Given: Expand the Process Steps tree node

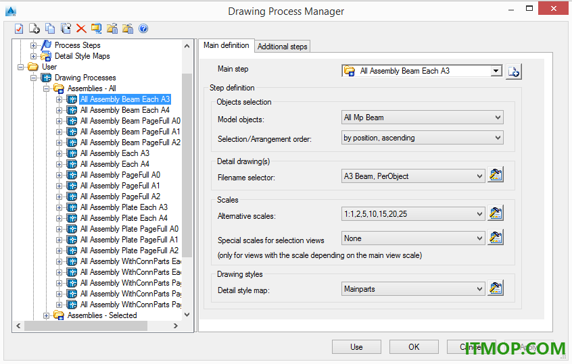Looking at the screenshot, I should pyautogui.click(x=33, y=45).
